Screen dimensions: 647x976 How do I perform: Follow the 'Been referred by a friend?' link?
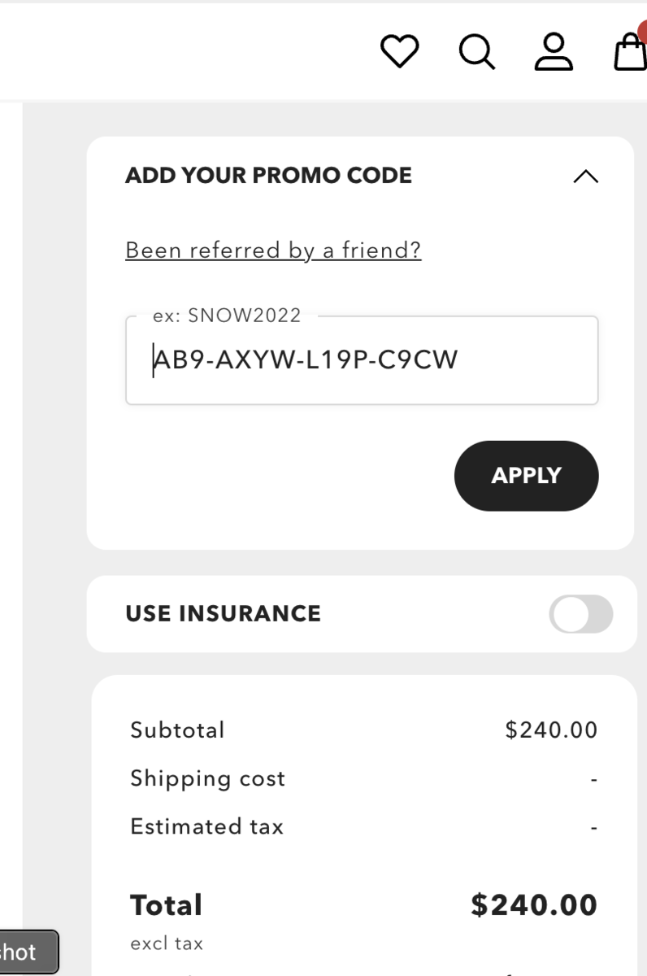(273, 250)
